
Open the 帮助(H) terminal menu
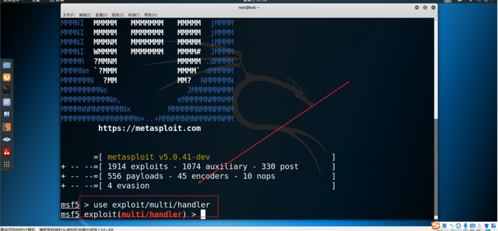click(151, 15)
